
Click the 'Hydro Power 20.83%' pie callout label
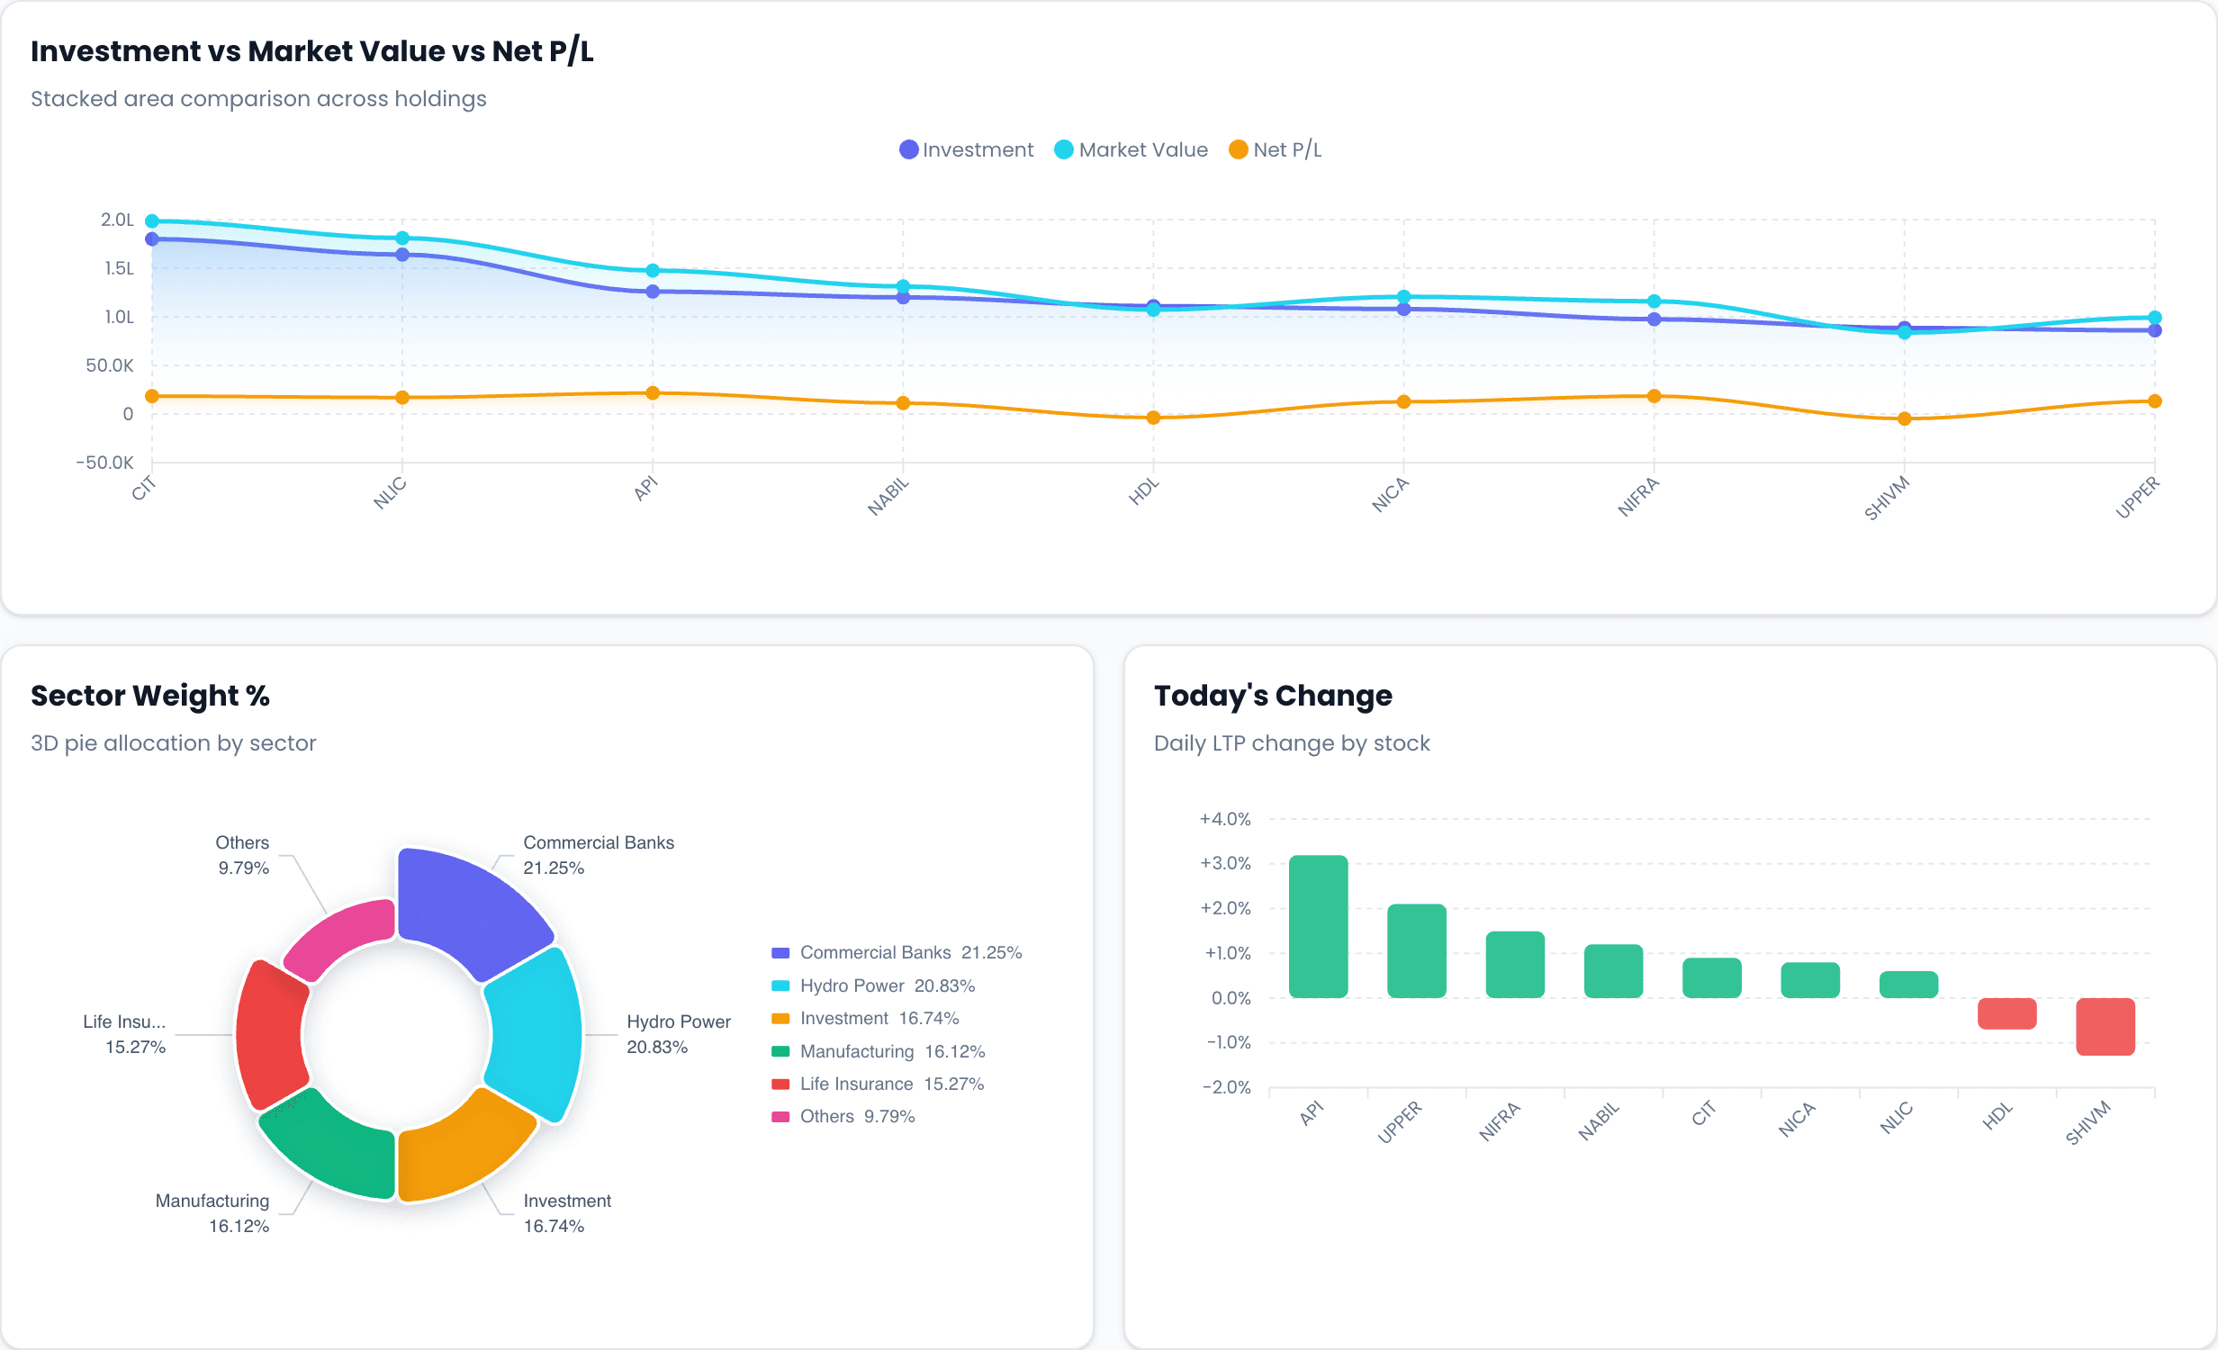click(x=679, y=1034)
